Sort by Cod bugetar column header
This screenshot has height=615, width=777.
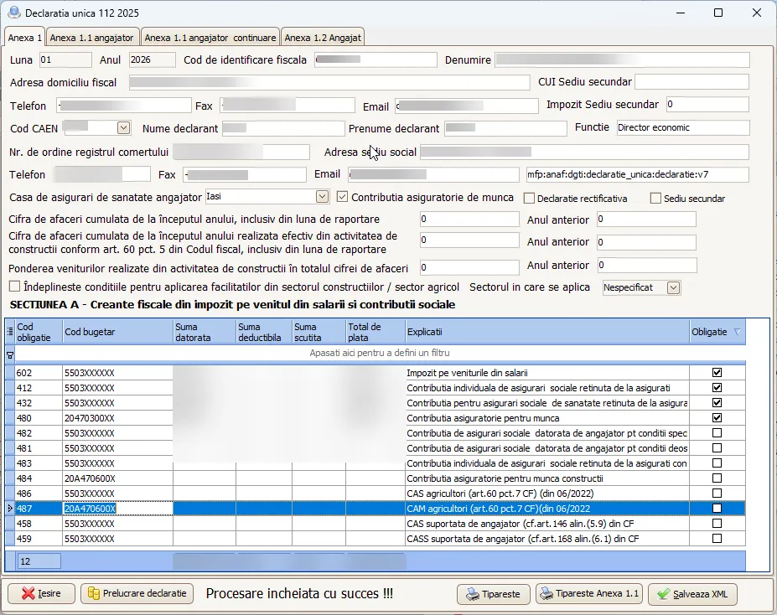tap(117, 332)
